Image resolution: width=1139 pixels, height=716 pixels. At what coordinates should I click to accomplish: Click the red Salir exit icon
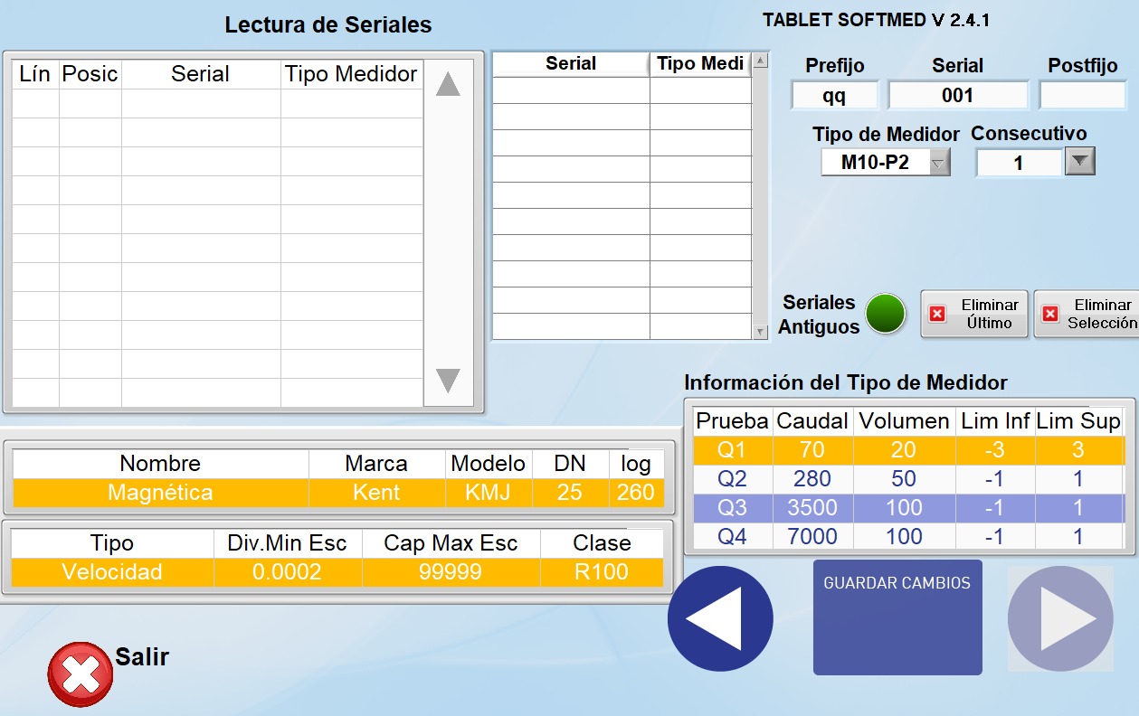[x=81, y=674]
